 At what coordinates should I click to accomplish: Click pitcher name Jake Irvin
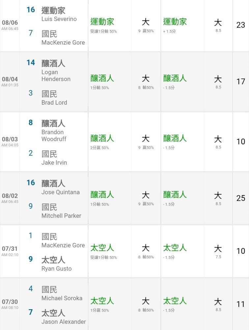pyautogui.click(x=54, y=162)
